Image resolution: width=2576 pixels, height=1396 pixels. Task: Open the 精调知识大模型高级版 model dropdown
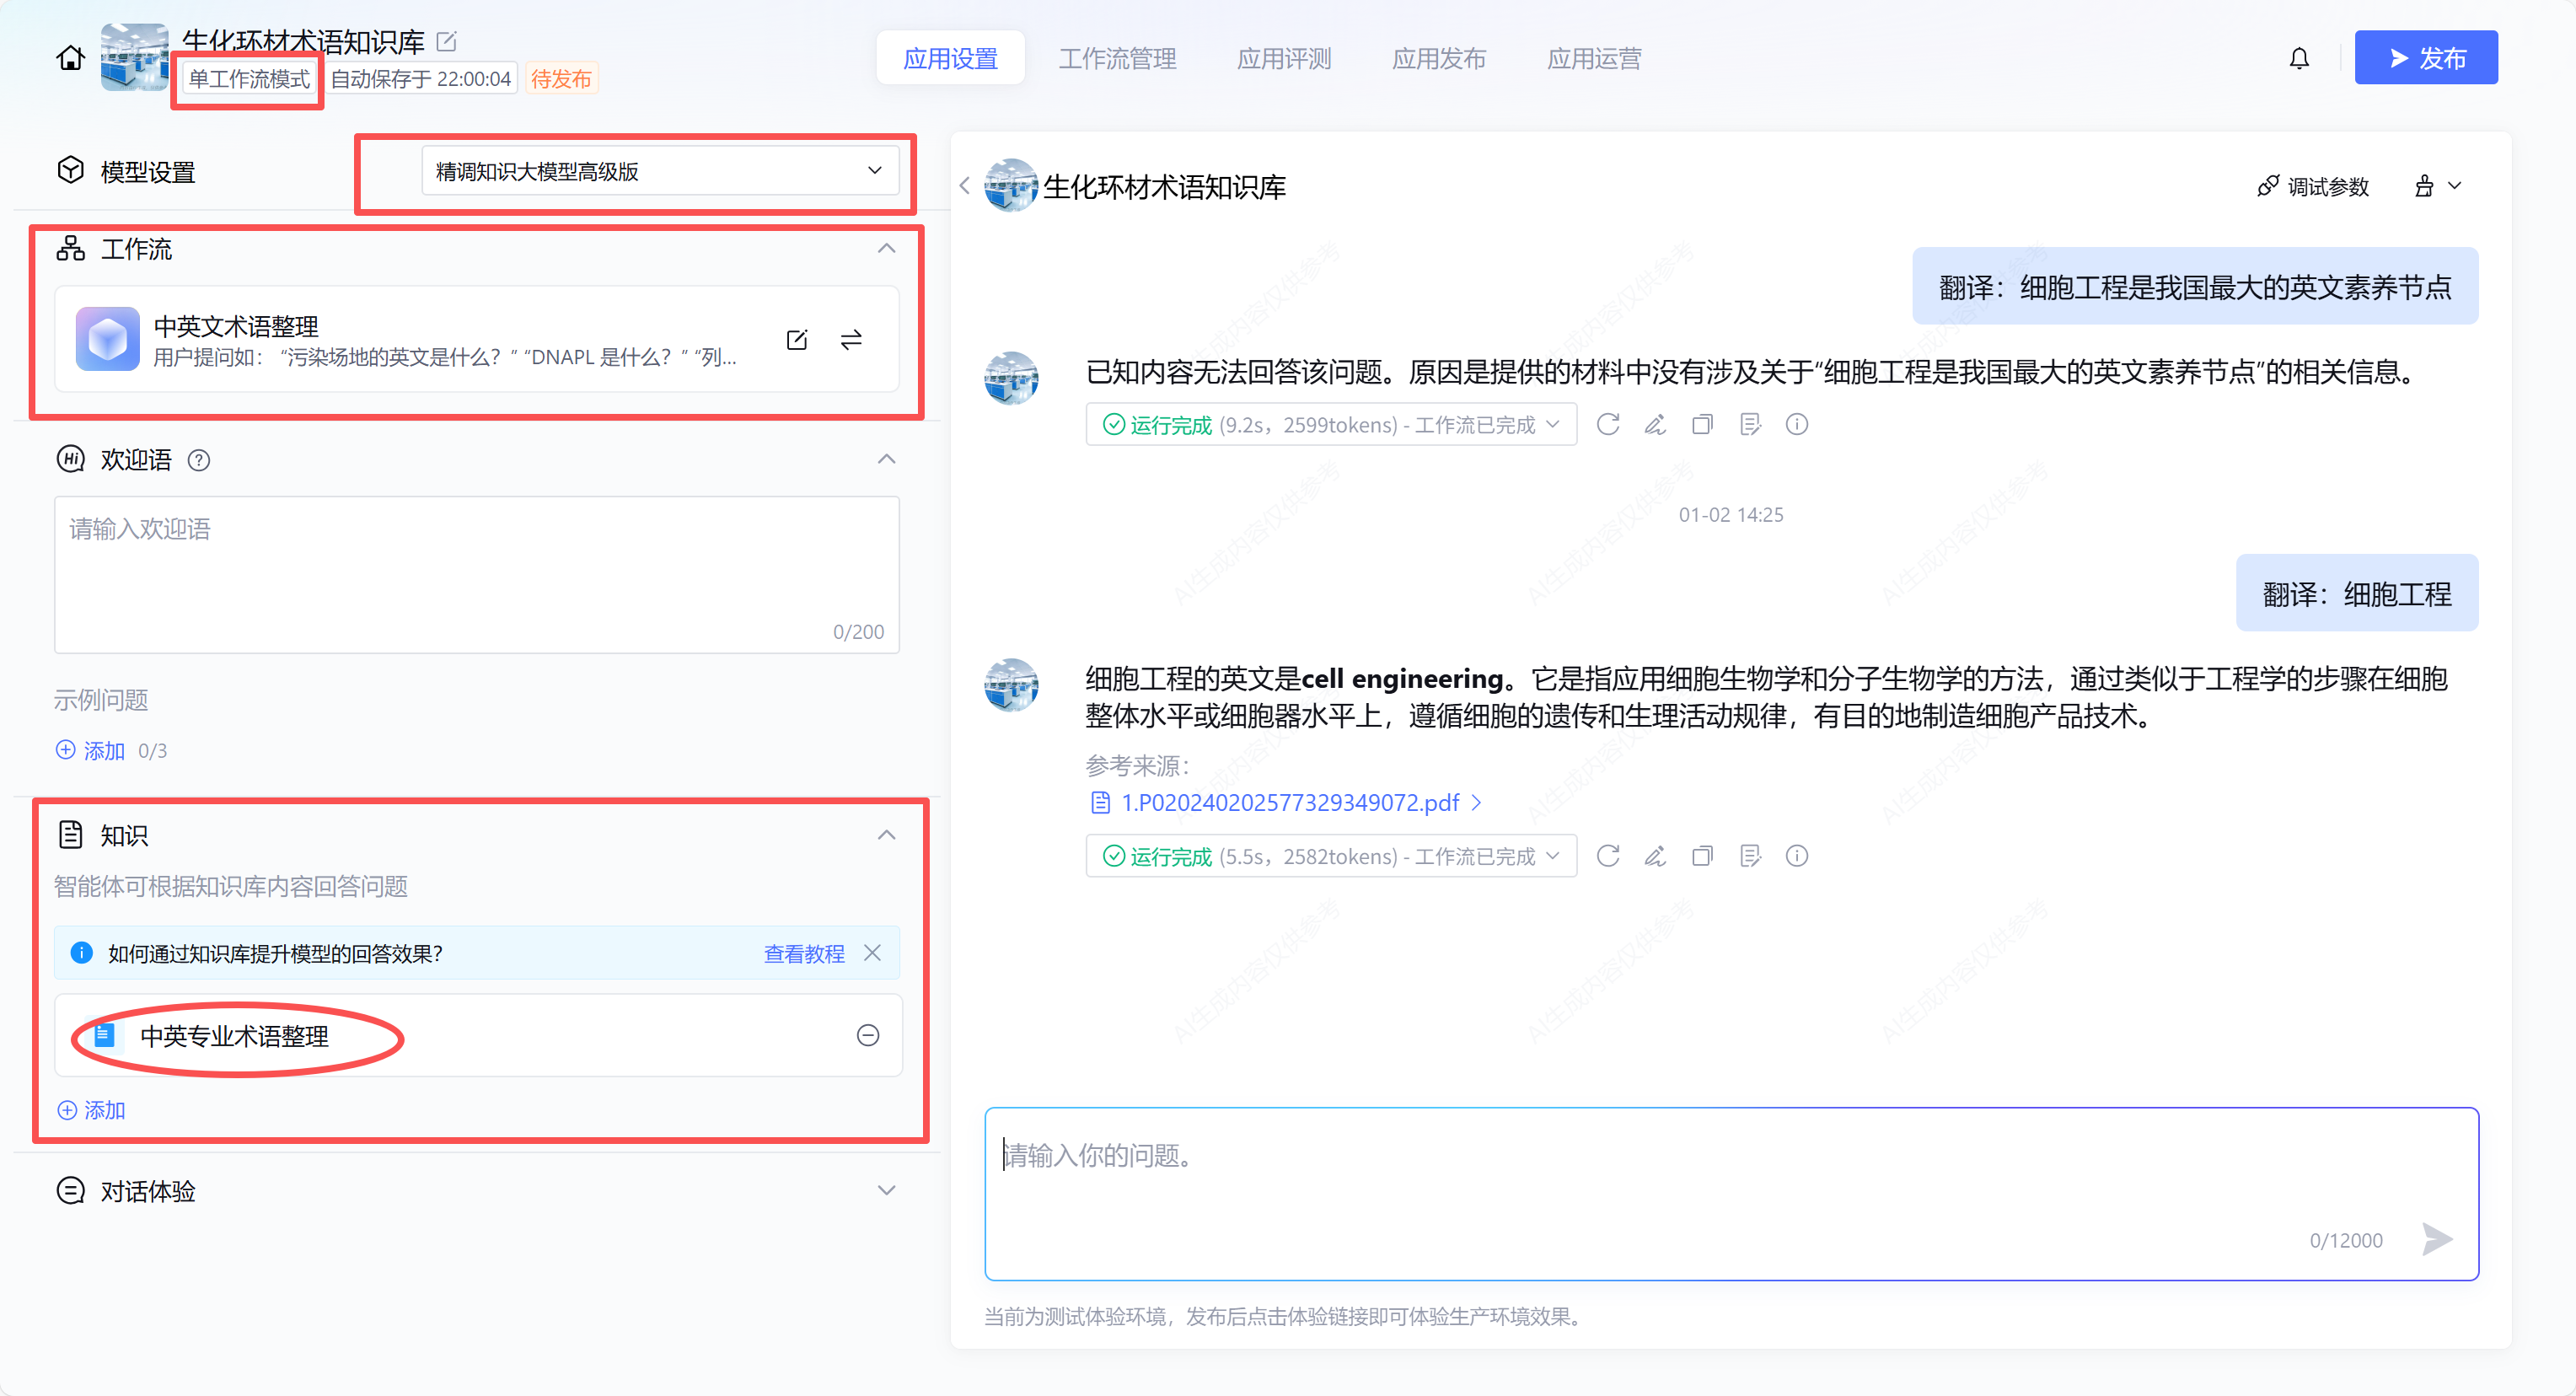(660, 171)
